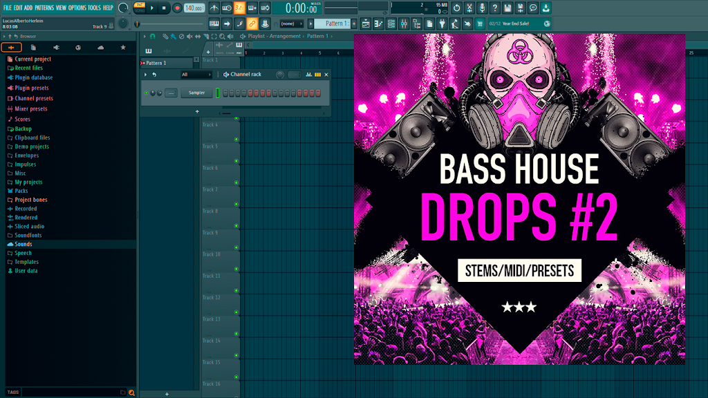Open the VIEW menu
Viewport: 708px width, 398px height.
coord(61,8)
